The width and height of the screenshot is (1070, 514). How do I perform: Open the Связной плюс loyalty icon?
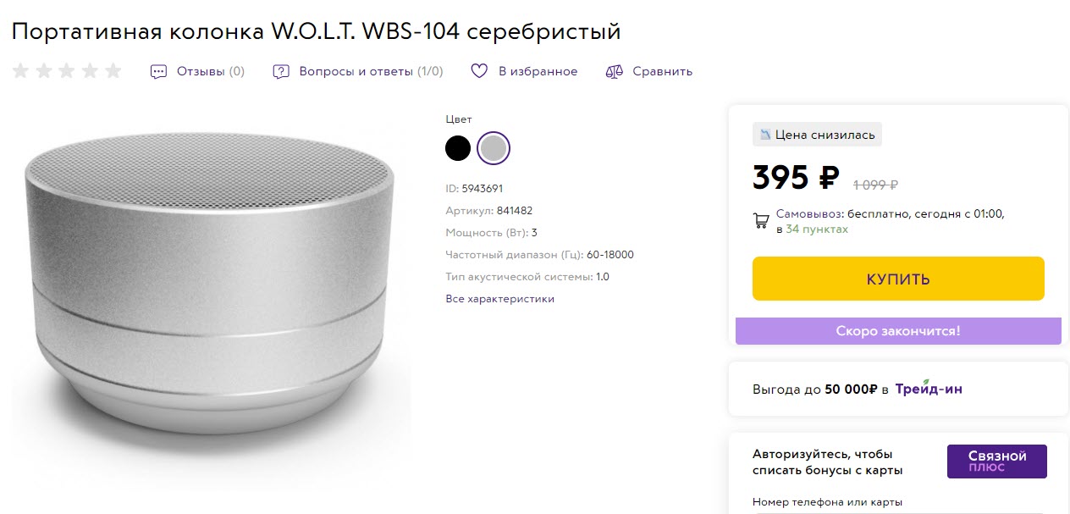pos(996,461)
